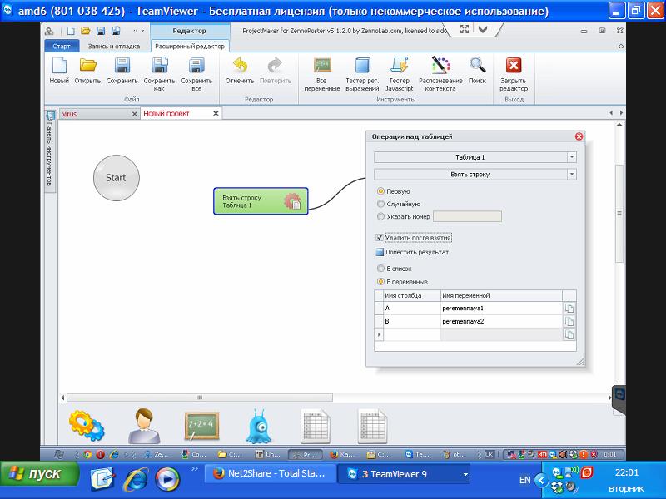Select the blue alien icon in bottom panel
This screenshot has width=666, height=499.
259,426
